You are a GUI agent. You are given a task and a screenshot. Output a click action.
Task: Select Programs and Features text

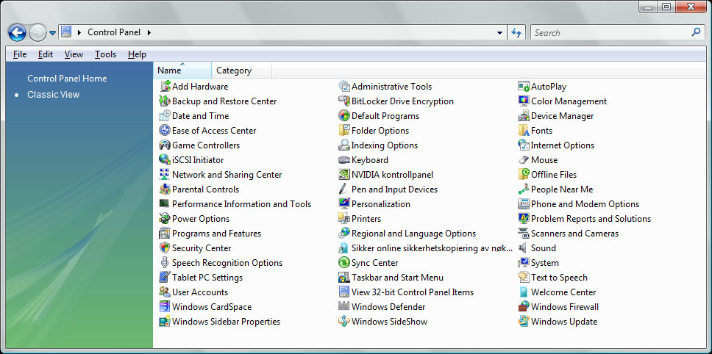tap(216, 234)
